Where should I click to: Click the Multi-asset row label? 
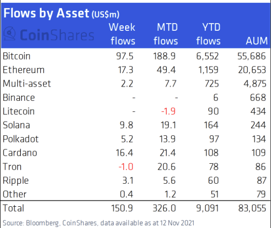27,84
